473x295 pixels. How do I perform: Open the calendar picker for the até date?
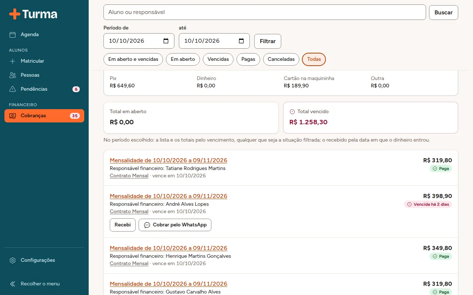241,41
